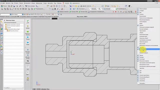Click the command finder binoculars icon
This screenshot has height=90, width=160.
[26, 6]
